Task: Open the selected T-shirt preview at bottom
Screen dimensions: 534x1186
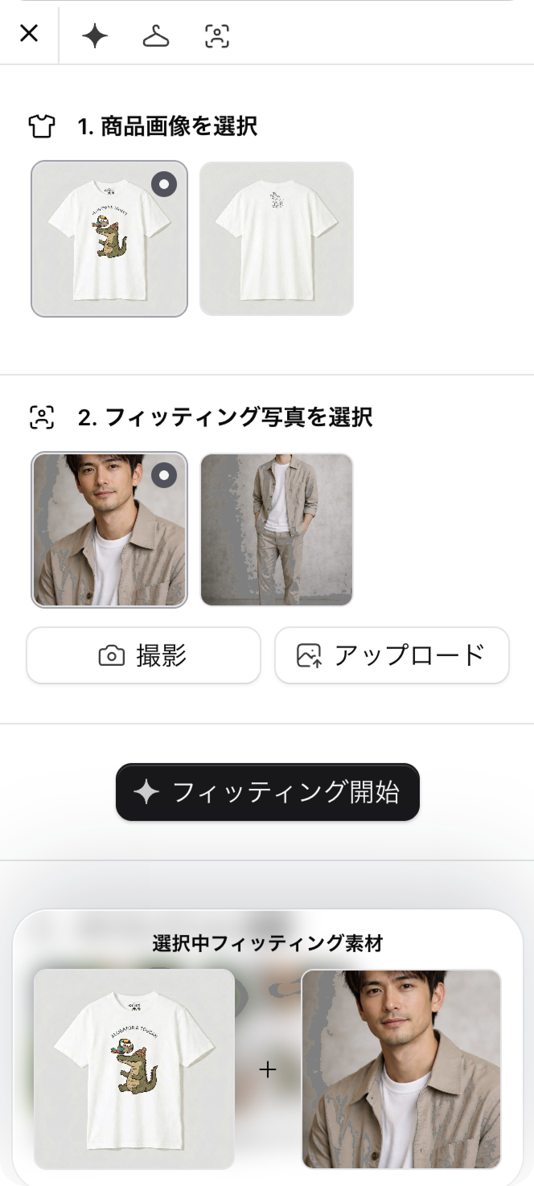Action: point(134,1069)
